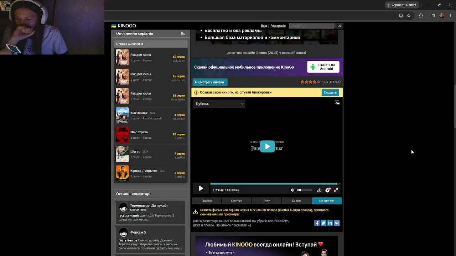Click the Мыс страха poster thumbnail

(x=122, y=134)
